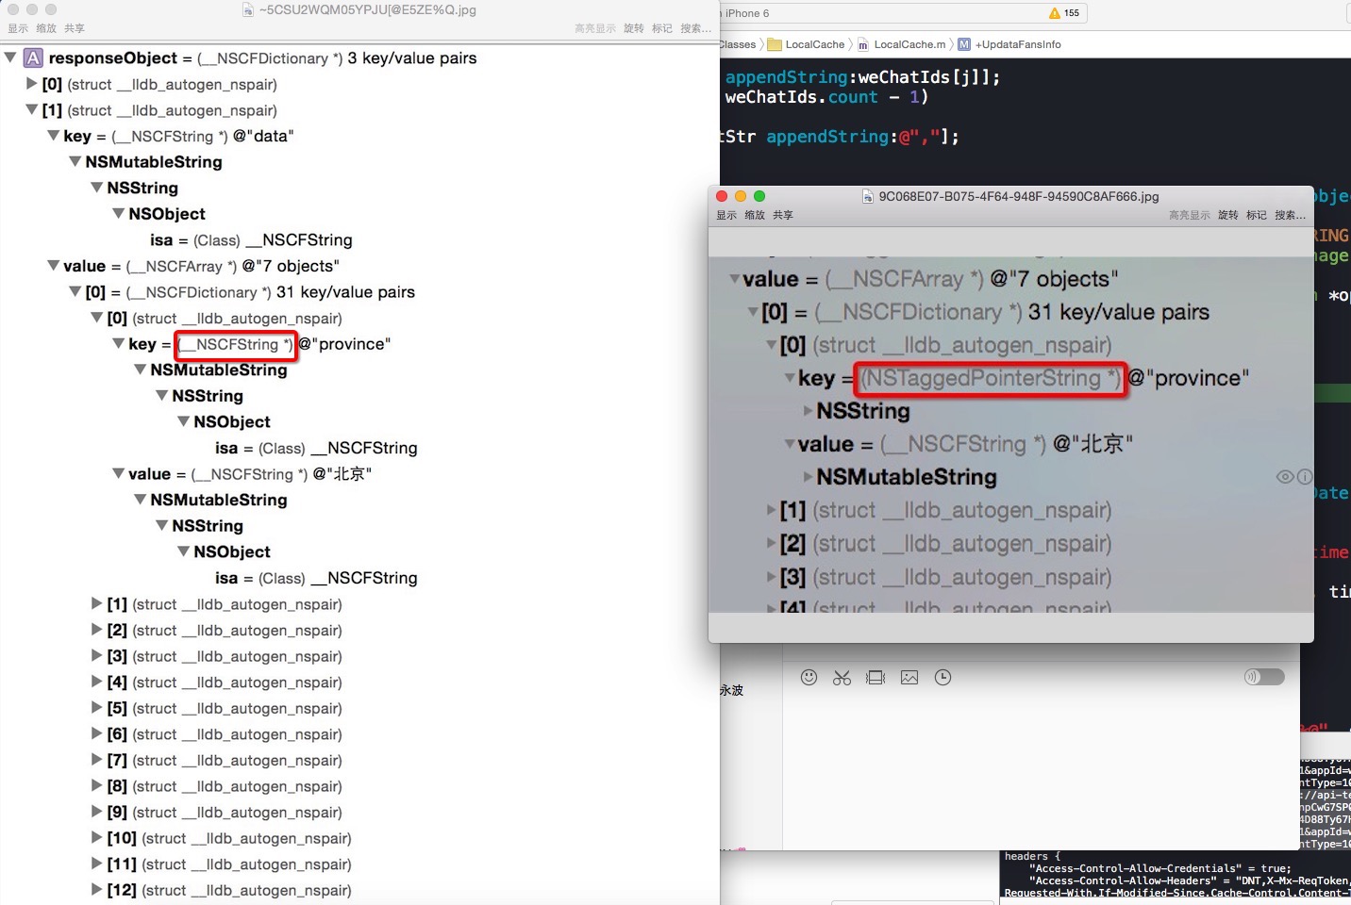Collapse the value @"北京" row in left window
This screenshot has height=905, width=1351.
(119, 473)
